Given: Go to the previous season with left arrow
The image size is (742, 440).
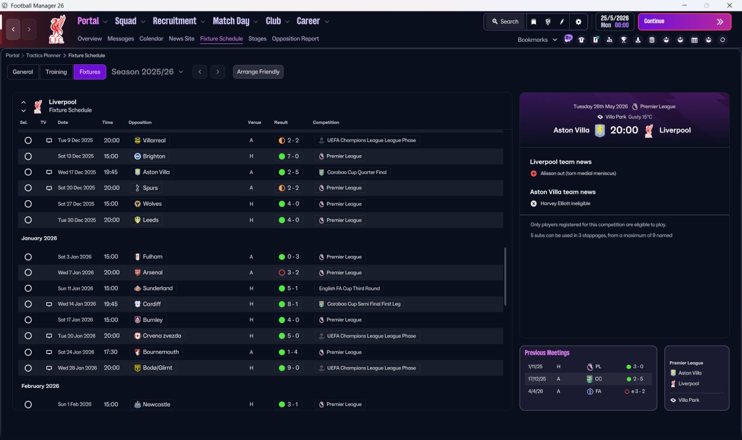Looking at the screenshot, I should point(199,72).
